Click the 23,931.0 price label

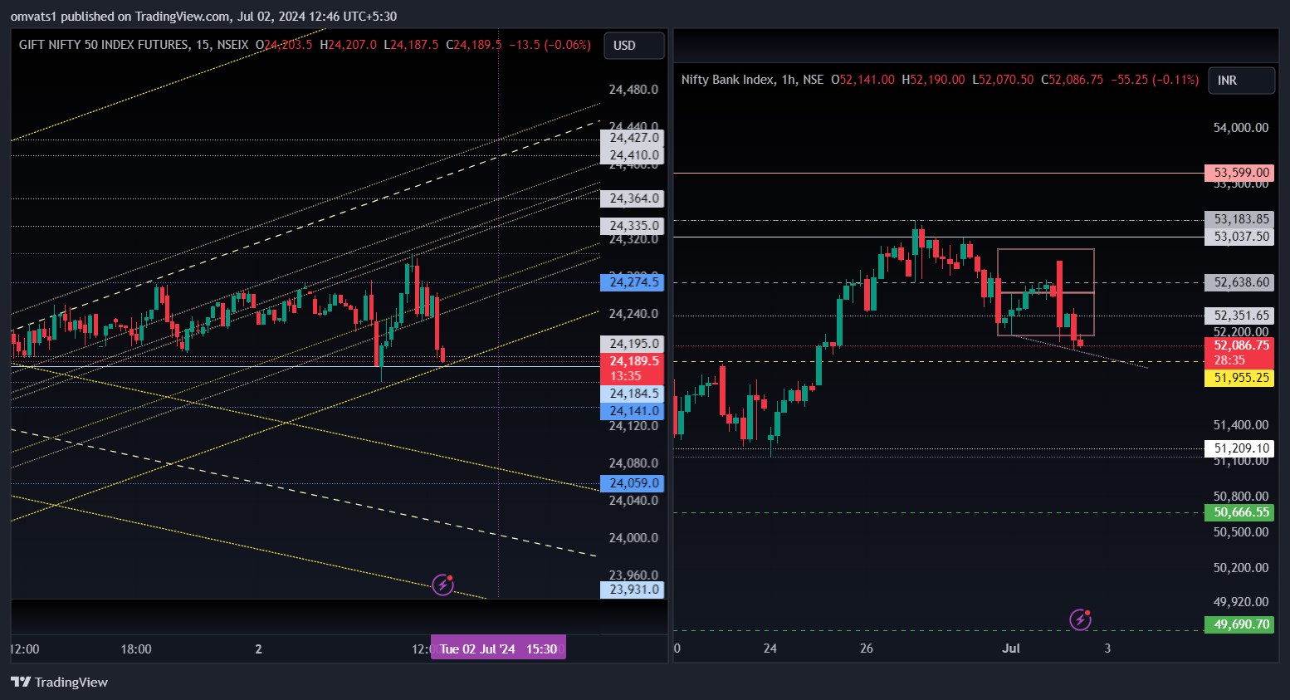(x=634, y=590)
